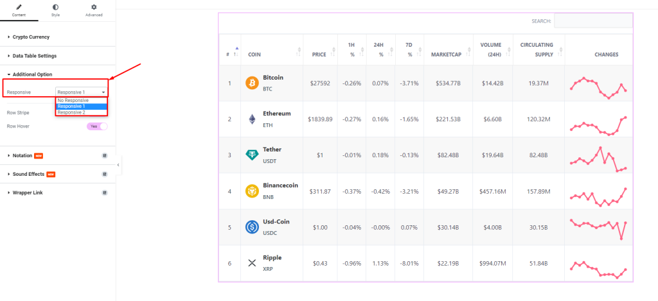The width and height of the screenshot is (658, 301).
Task: Click the Tether coin name
Action: pos(272,150)
